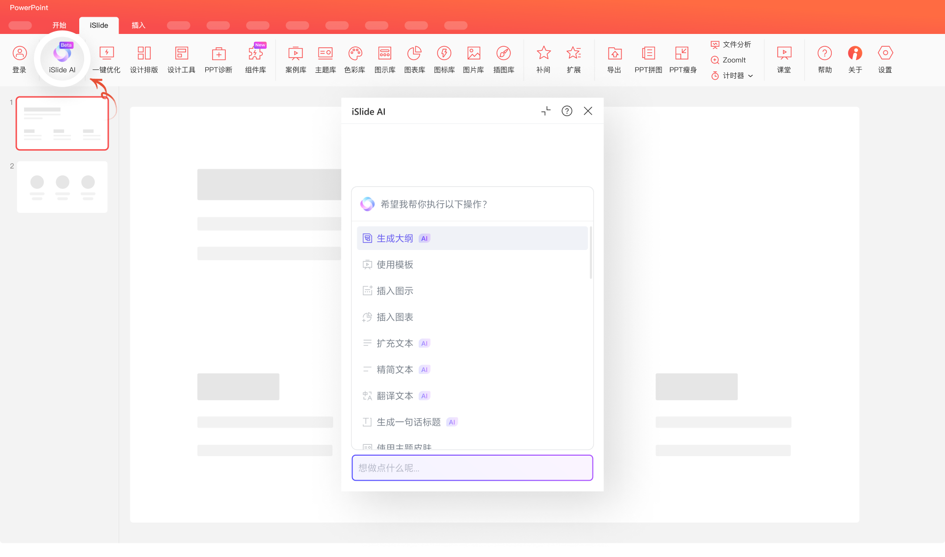Choose 扩充文本 AI option
The width and height of the screenshot is (945, 557).
pyautogui.click(x=472, y=343)
